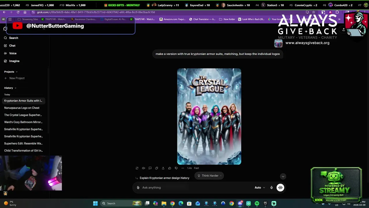This screenshot has width=369, height=208.
Task: Open the New folder bookmark
Action: click(227, 19)
